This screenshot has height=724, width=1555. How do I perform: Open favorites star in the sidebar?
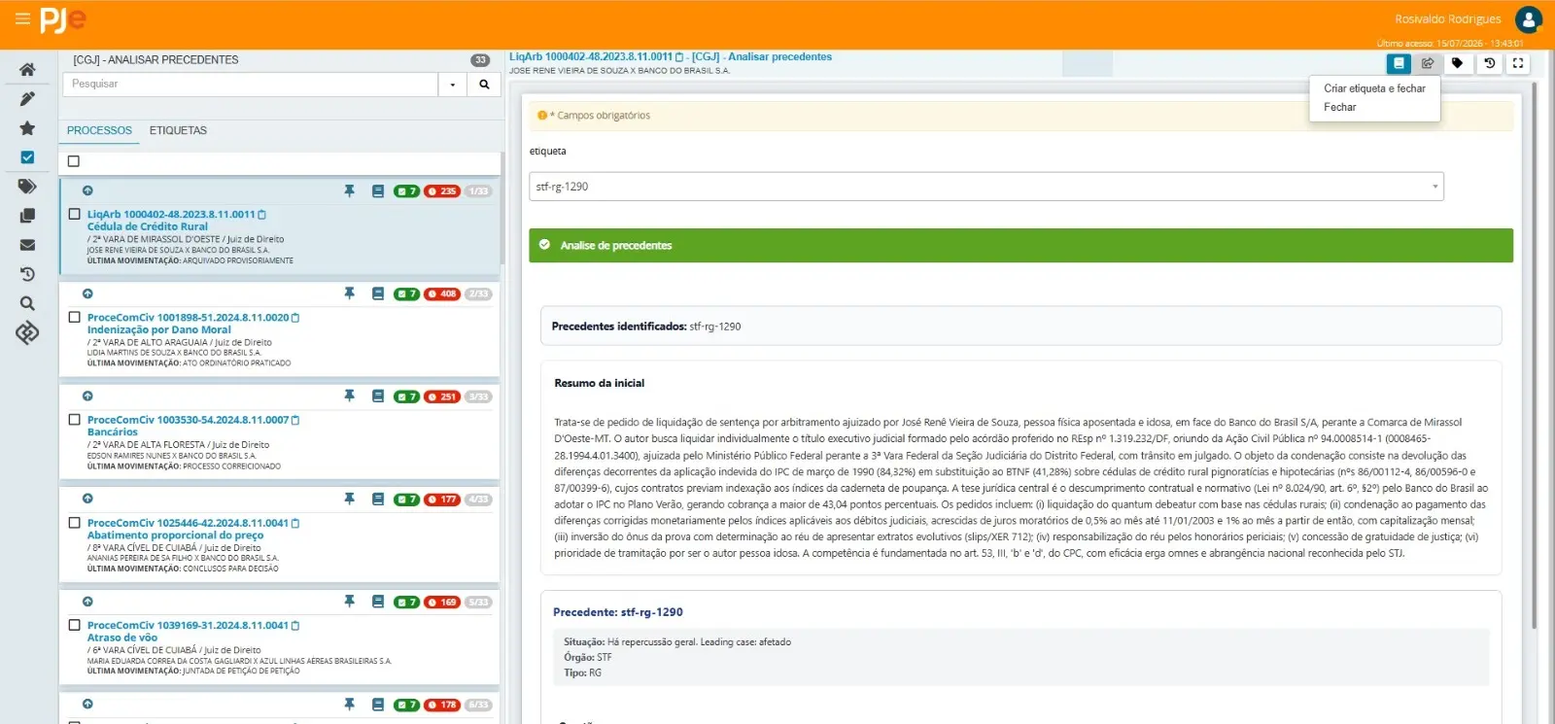(27, 128)
